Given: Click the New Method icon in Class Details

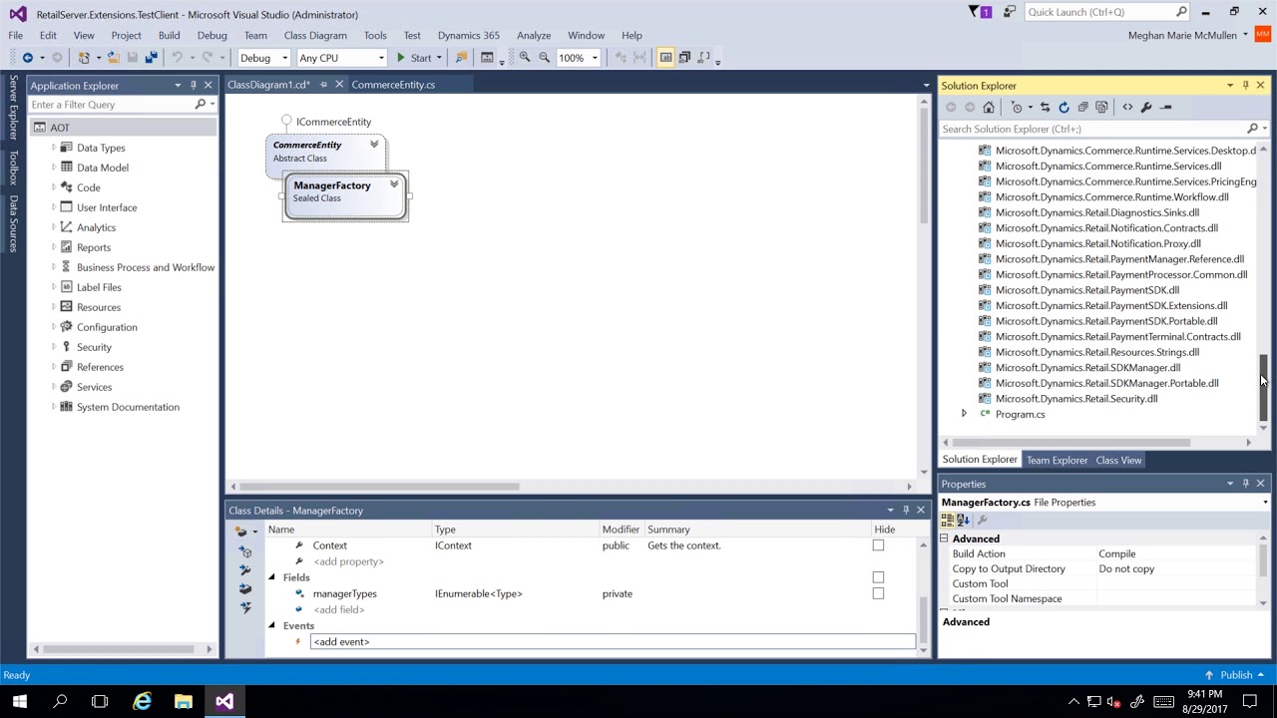Looking at the screenshot, I should point(246,551).
